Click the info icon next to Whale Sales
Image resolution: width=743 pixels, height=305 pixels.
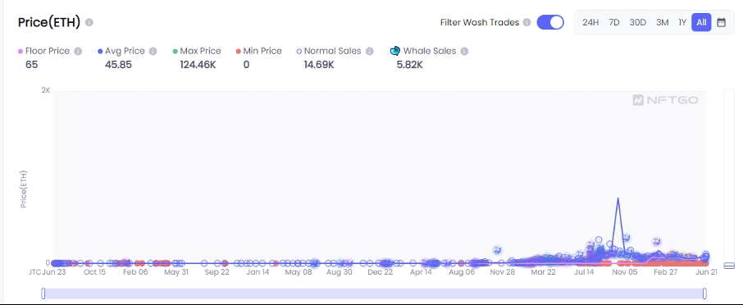click(x=464, y=51)
